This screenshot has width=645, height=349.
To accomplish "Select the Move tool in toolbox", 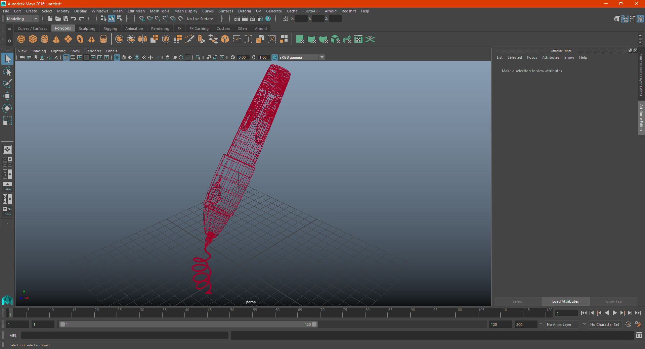I will pyautogui.click(x=7, y=96).
